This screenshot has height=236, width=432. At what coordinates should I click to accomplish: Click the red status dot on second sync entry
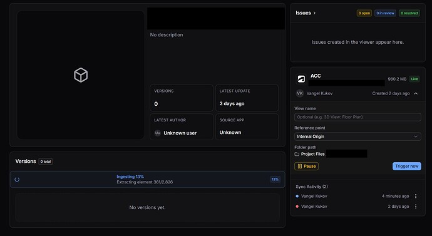297,206
